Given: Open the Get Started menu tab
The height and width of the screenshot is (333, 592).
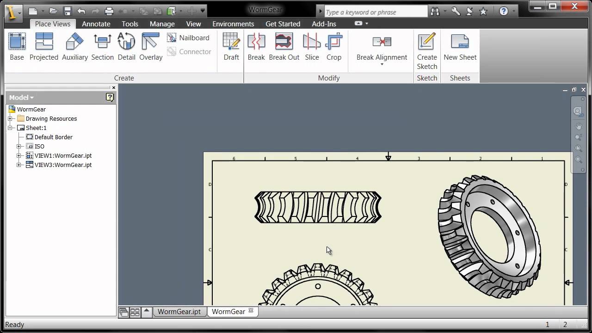Looking at the screenshot, I should [x=283, y=24].
